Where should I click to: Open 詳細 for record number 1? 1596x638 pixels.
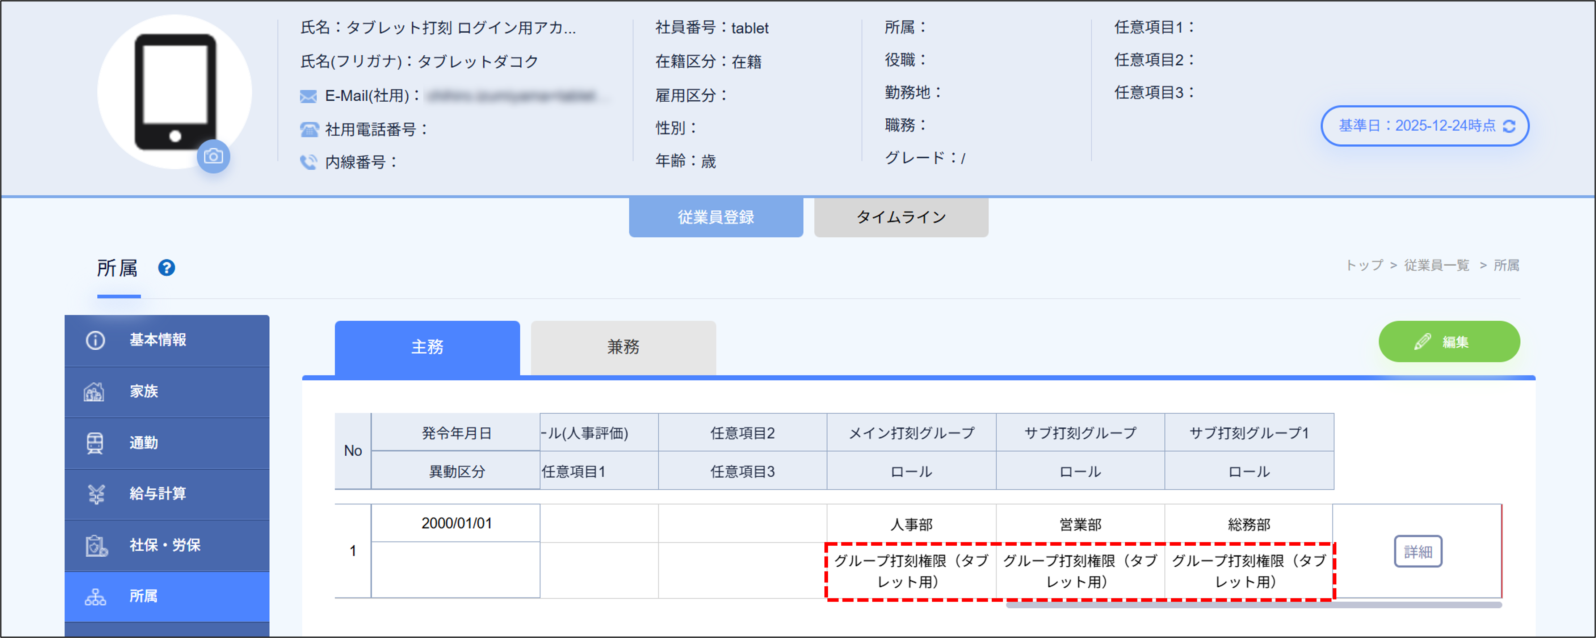[x=1419, y=551]
